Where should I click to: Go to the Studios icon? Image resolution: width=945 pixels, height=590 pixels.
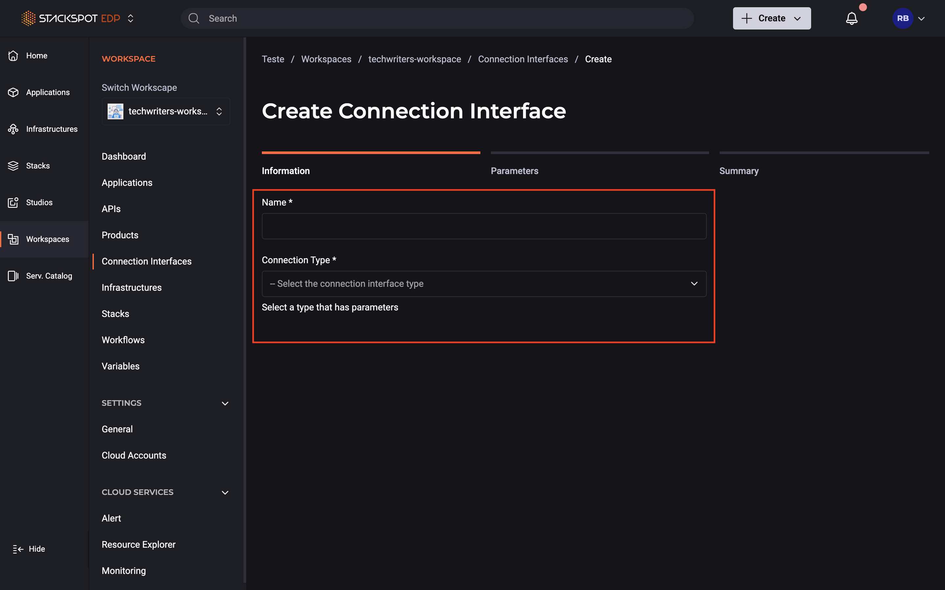[13, 203]
